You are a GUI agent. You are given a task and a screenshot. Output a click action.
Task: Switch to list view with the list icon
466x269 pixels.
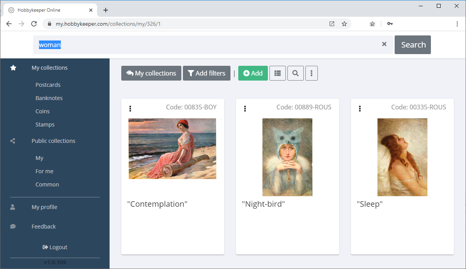tap(278, 73)
